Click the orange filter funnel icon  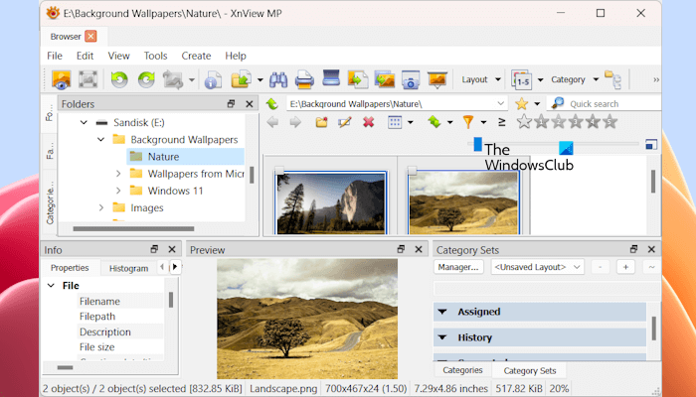(468, 122)
